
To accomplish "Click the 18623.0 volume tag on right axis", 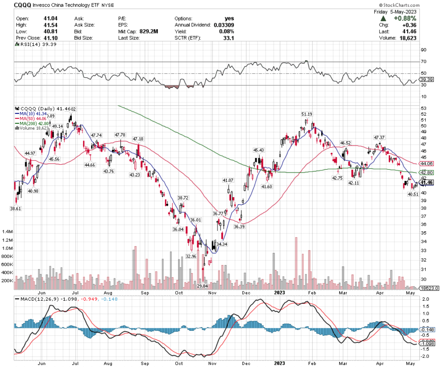I will [429, 288].
